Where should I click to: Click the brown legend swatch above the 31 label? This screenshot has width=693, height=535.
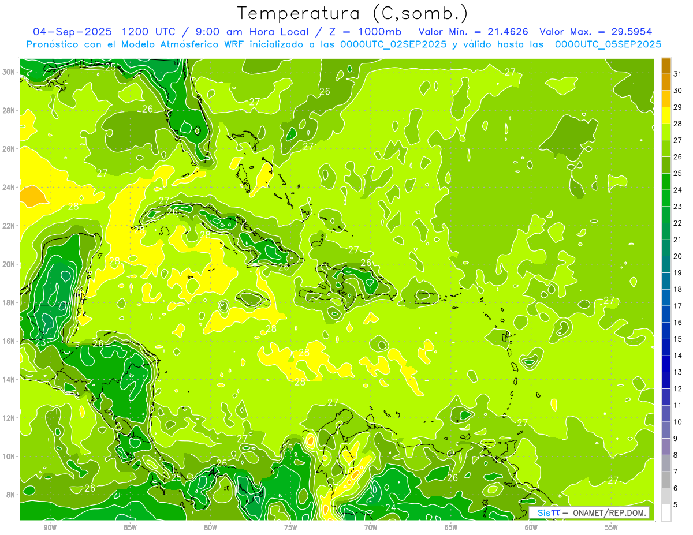coord(666,66)
